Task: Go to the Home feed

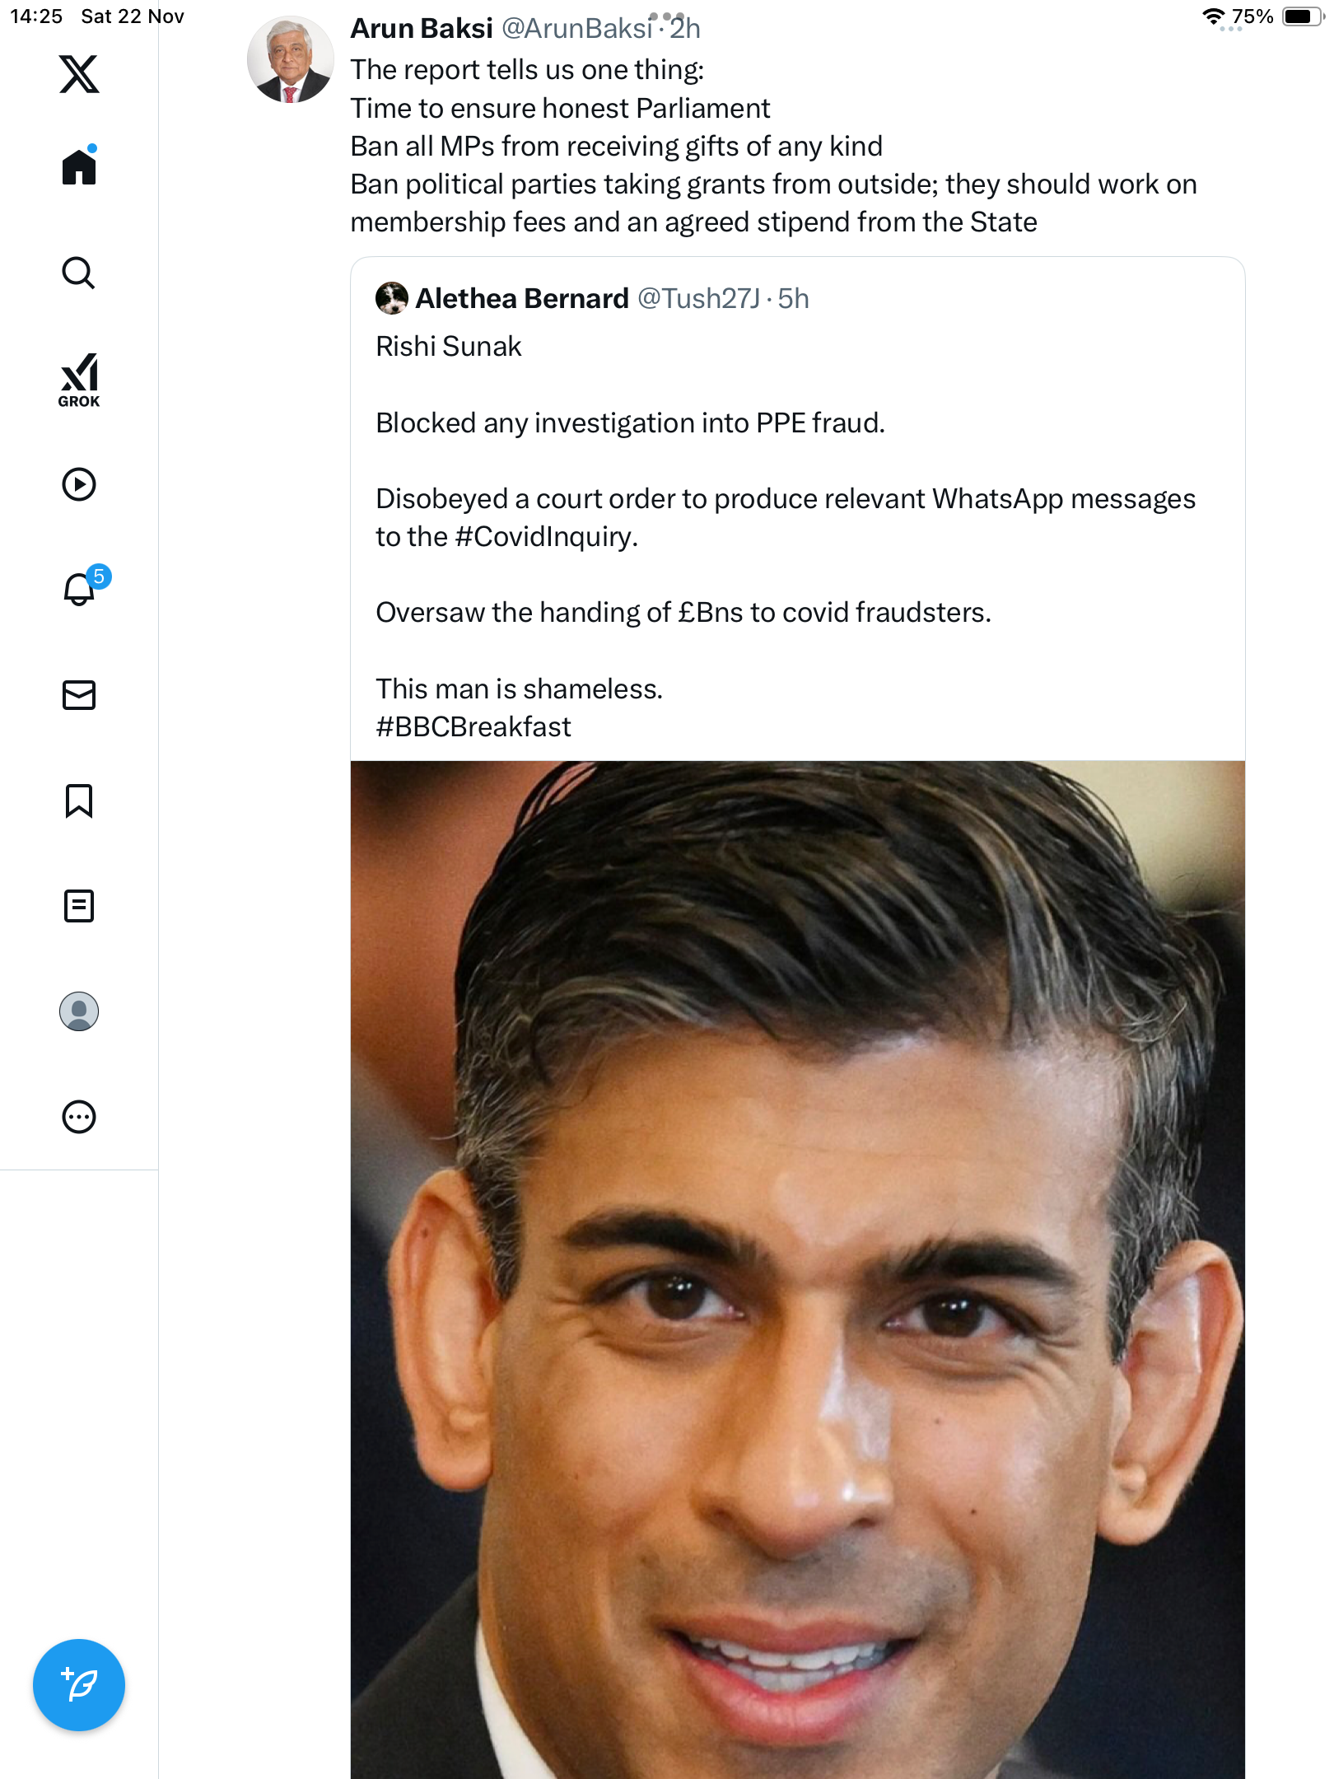Action: click(x=79, y=167)
